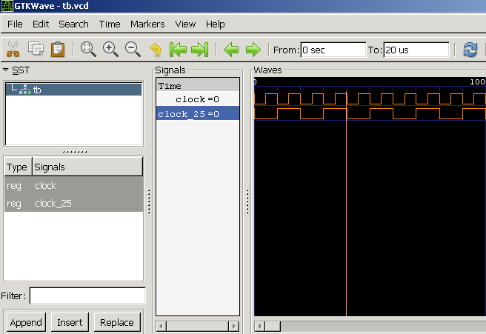Open the Time menu

click(110, 24)
